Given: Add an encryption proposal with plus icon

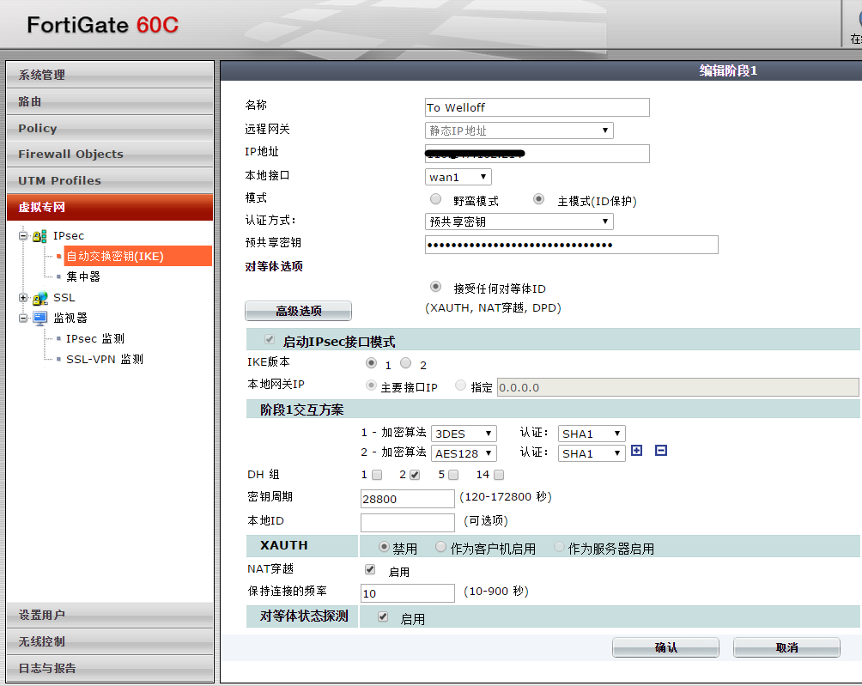Looking at the screenshot, I should pyautogui.click(x=636, y=451).
